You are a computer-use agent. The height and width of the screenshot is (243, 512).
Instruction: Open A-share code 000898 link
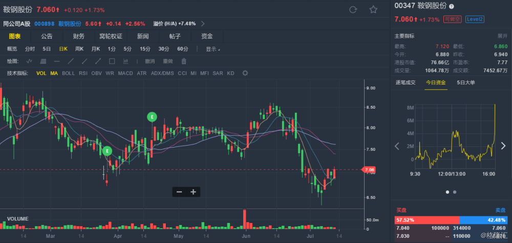(x=44, y=24)
